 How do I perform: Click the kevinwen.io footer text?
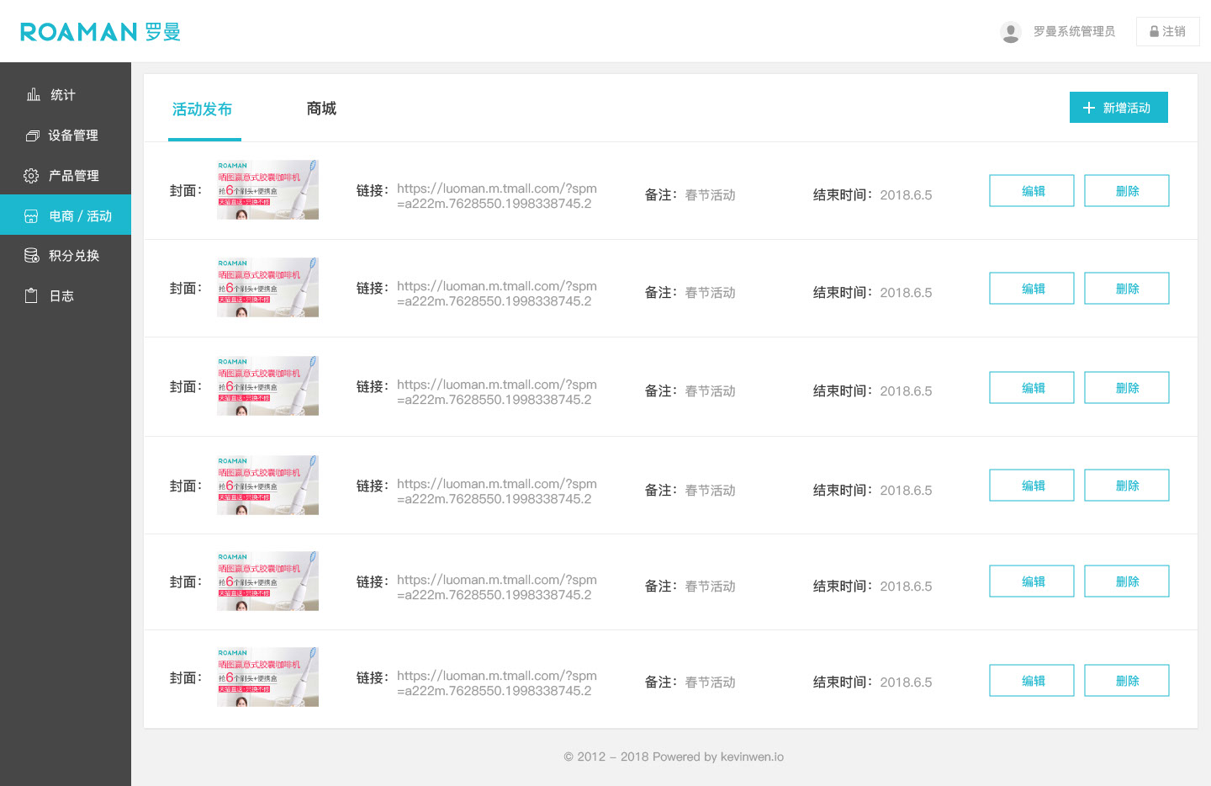click(x=752, y=757)
